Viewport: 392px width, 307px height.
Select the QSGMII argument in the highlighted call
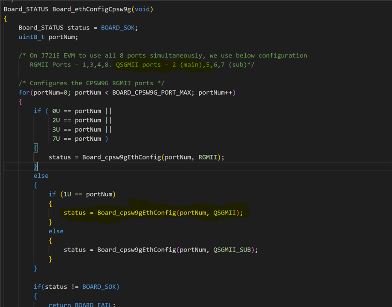pos(224,213)
